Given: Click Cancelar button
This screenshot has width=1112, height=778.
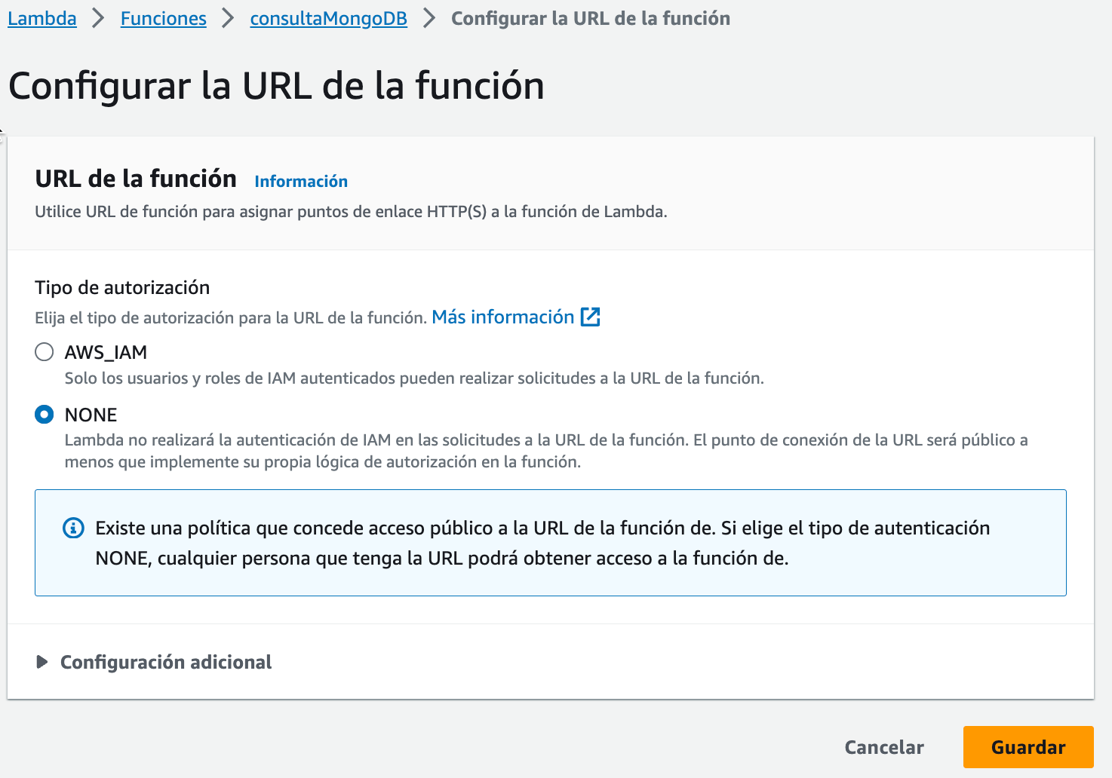Looking at the screenshot, I should coord(884,747).
